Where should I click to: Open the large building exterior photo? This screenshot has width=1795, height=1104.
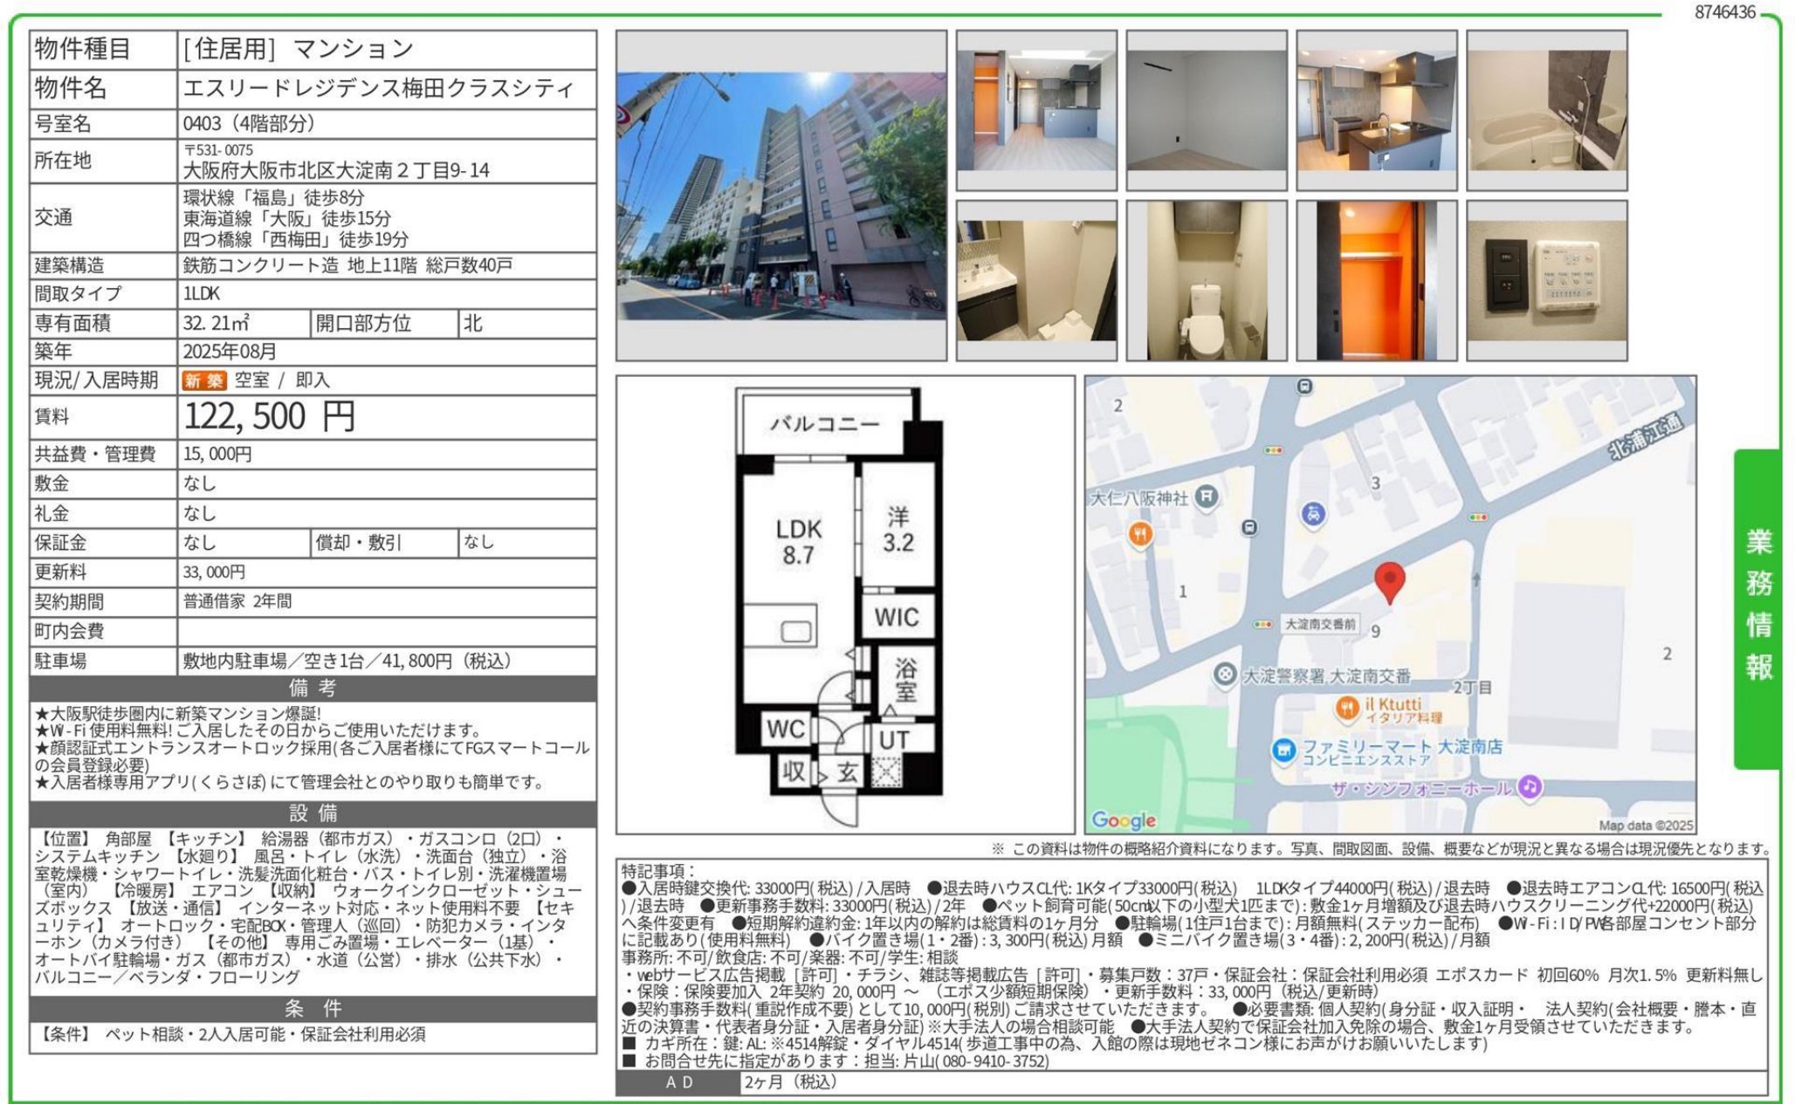(x=781, y=195)
